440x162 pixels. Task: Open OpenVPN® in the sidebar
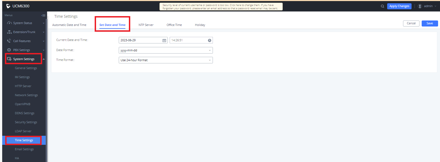pyautogui.click(x=23, y=104)
